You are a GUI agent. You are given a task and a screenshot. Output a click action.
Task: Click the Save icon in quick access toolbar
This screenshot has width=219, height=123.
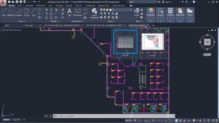click(x=17, y=2)
